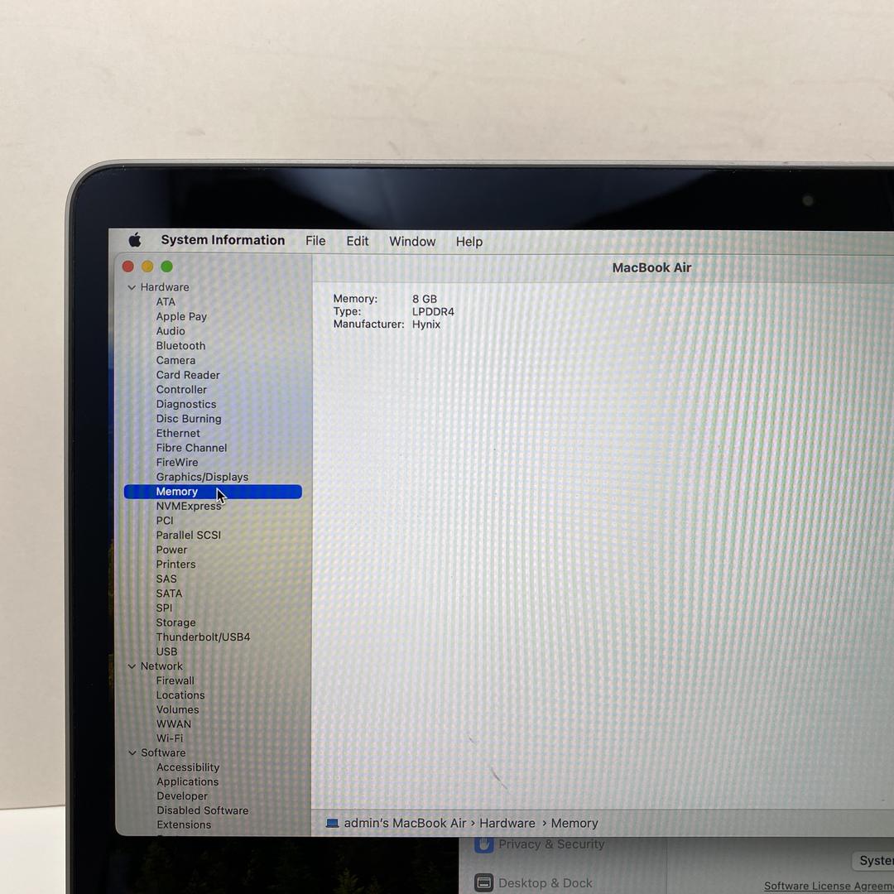Select Extensions under Software
Image resolution: width=894 pixels, height=894 pixels.
pyautogui.click(x=184, y=824)
